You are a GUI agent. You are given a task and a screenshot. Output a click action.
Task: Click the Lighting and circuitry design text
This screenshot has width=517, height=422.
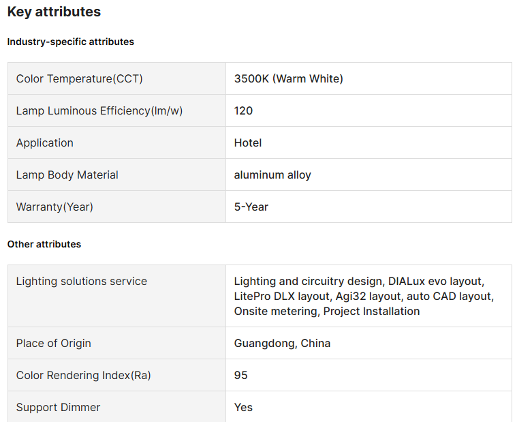click(x=309, y=282)
